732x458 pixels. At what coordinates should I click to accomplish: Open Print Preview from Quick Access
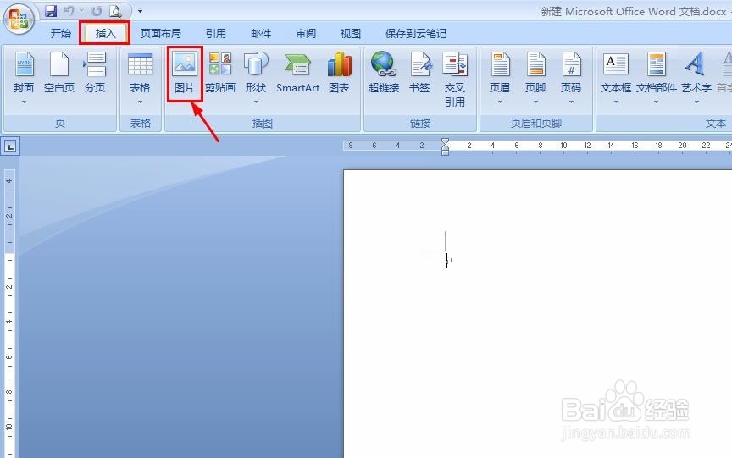tap(115, 11)
